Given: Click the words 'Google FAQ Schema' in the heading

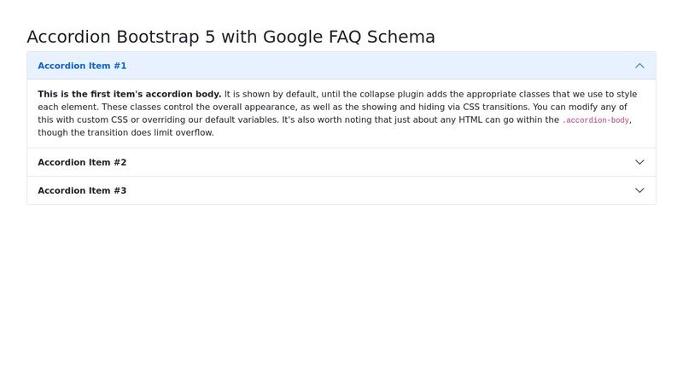Looking at the screenshot, I should [x=349, y=37].
